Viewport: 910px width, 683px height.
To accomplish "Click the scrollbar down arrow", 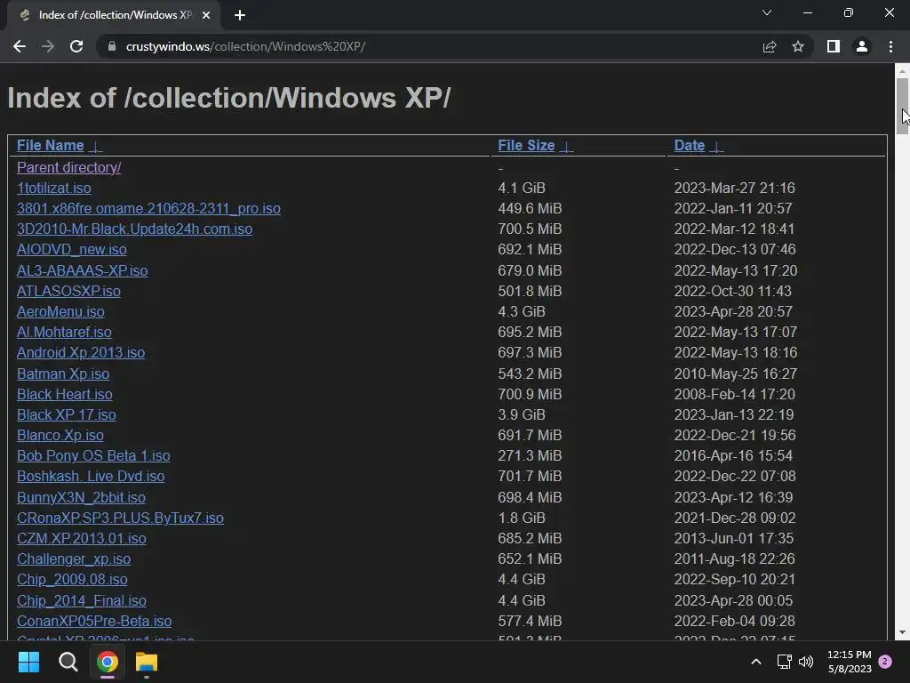I will [x=902, y=632].
